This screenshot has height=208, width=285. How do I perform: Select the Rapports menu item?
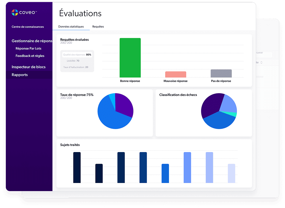(20, 75)
